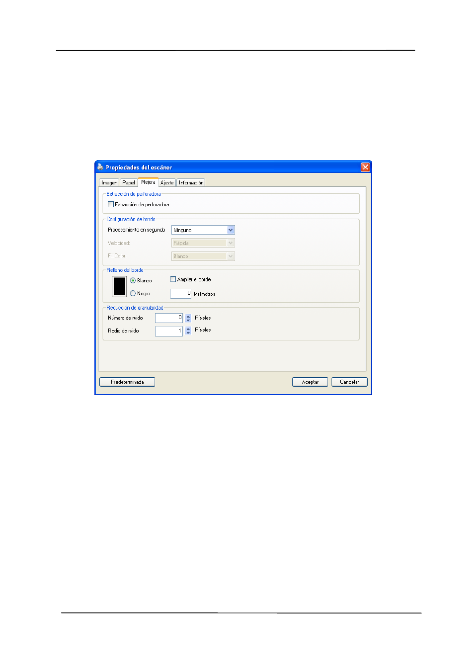Open the disabled Fill Color dropdown

click(203, 256)
